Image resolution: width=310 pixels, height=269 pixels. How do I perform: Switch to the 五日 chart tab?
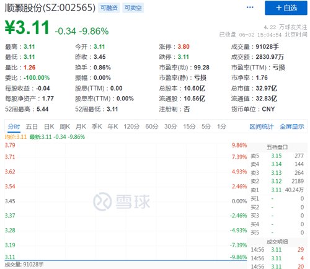pos(32,126)
